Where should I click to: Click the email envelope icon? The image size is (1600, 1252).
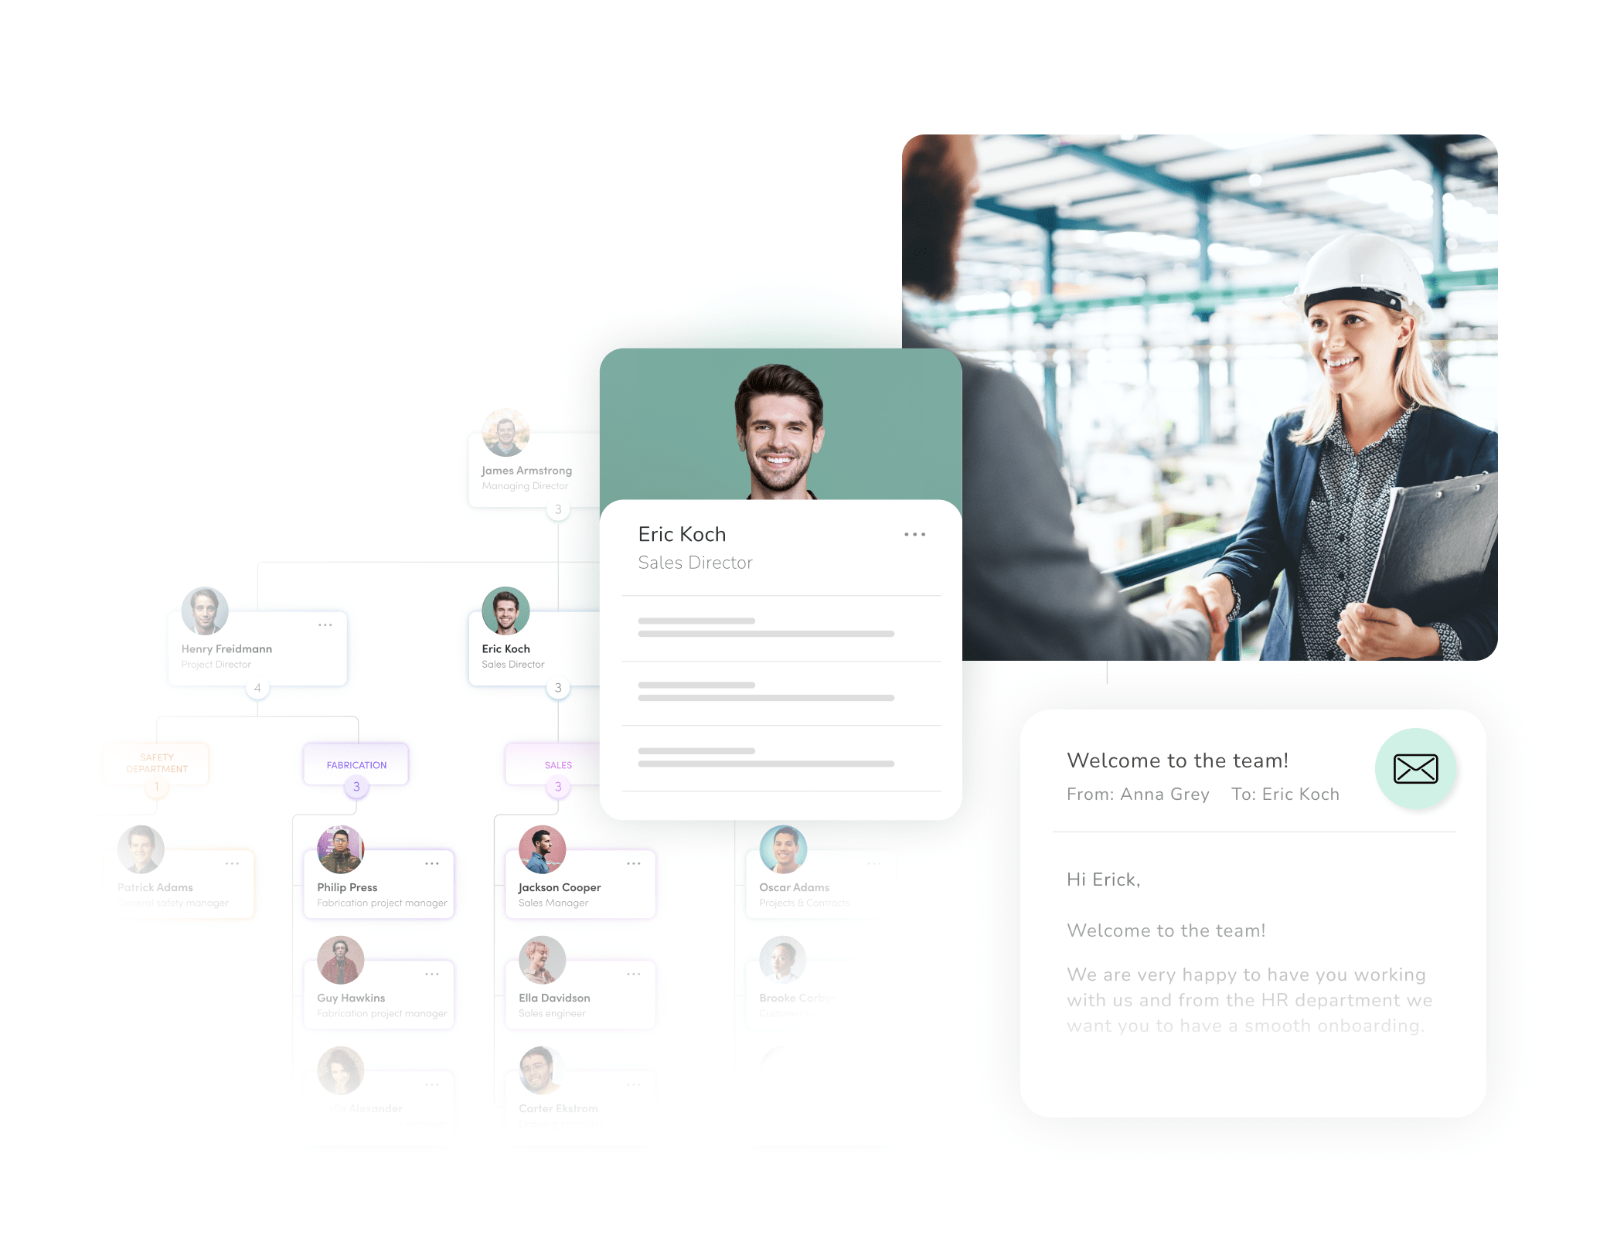pyautogui.click(x=1417, y=769)
